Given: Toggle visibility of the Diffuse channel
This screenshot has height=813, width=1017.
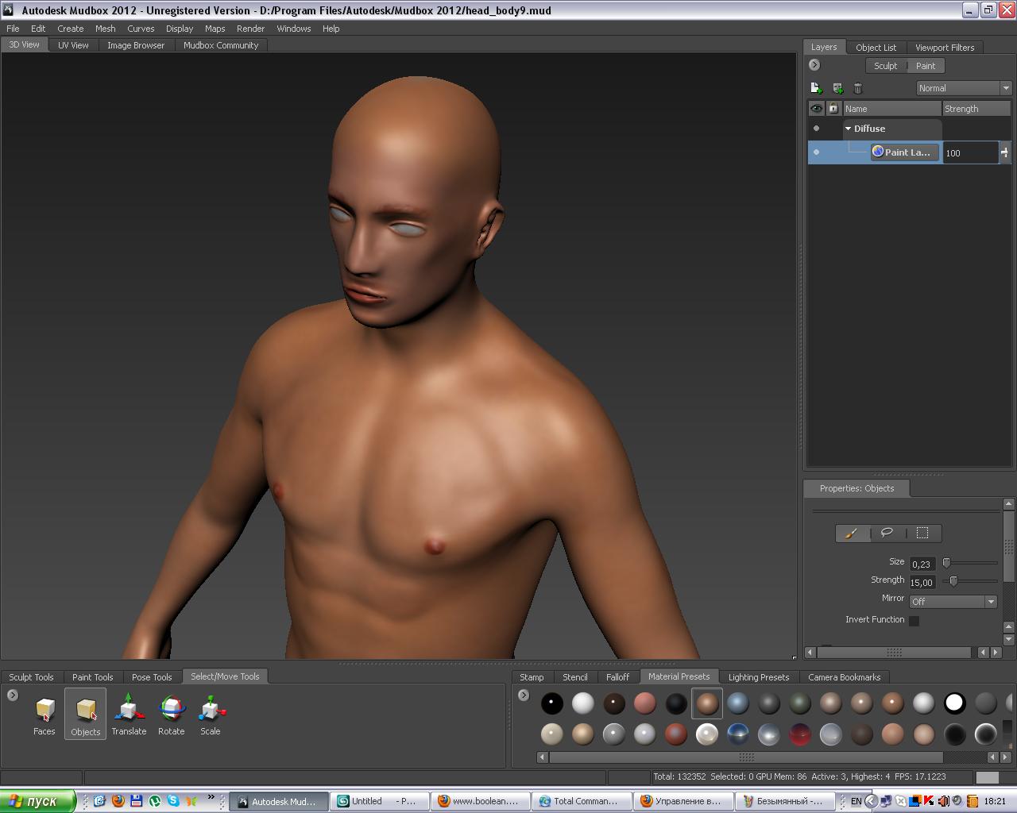Looking at the screenshot, I should pyautogui.click(x=816, y=129).
